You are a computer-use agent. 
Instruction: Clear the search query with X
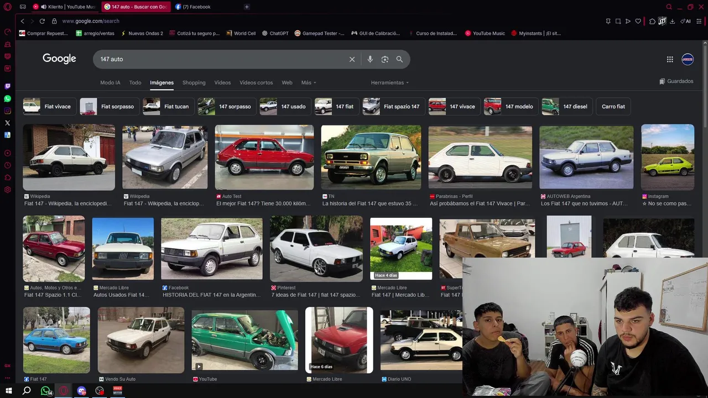tap(352, 59)
